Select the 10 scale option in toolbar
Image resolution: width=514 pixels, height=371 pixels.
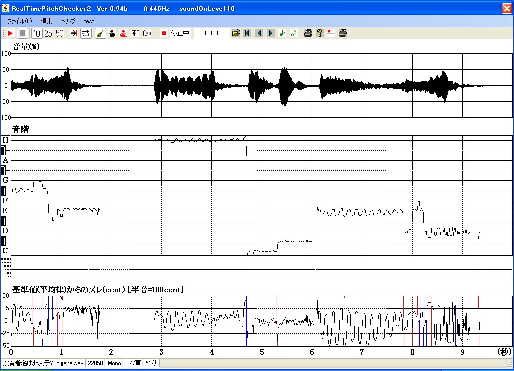(36, 33)
